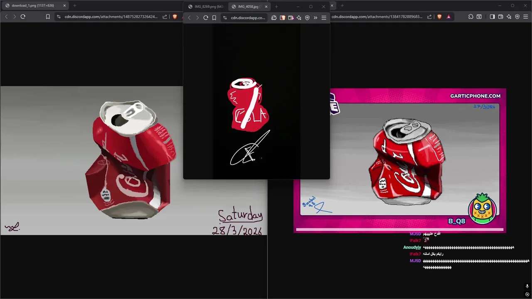Viewport: 532px width, 299px height.
Task: Open new tab in left browser window
Action: tap(74, 6)
